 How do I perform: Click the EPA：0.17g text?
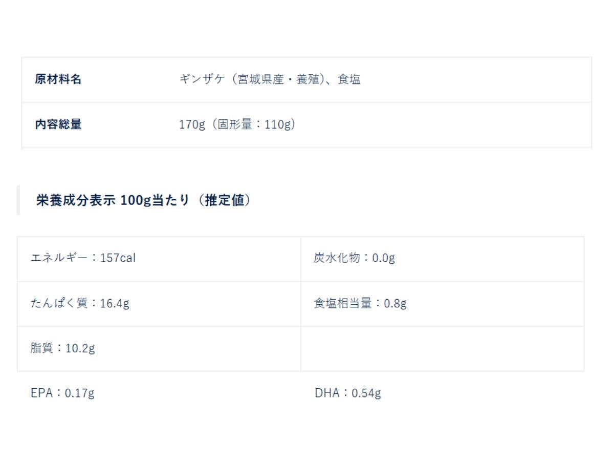[x=62, y=393]
